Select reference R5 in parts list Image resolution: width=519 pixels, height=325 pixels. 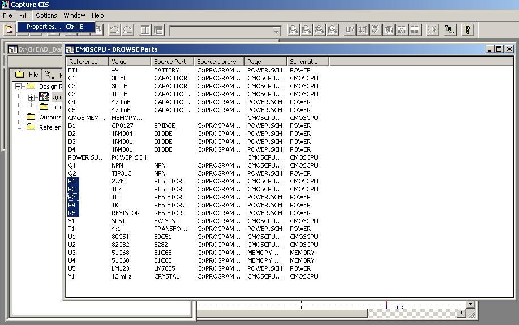click(x=72, y=213)
